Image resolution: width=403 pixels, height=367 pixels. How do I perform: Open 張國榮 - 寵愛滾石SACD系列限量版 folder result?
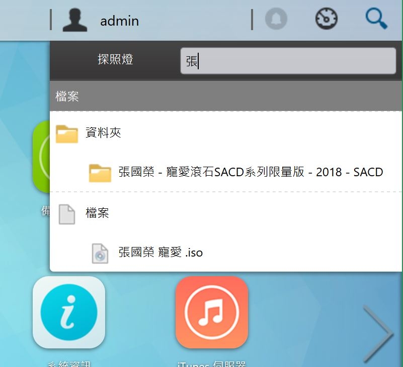click(x=251, y=172)
